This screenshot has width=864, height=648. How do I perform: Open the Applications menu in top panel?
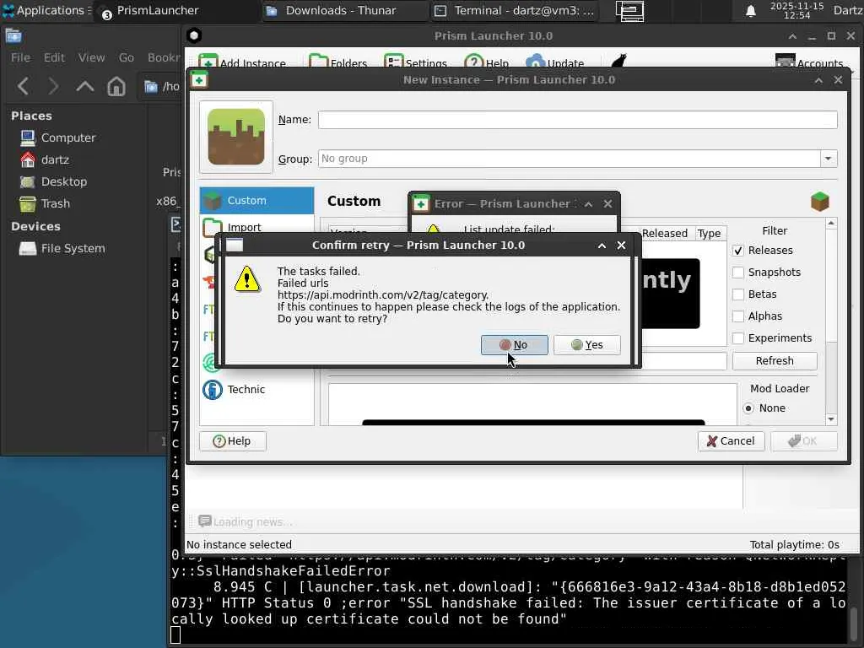pos(46,10)
